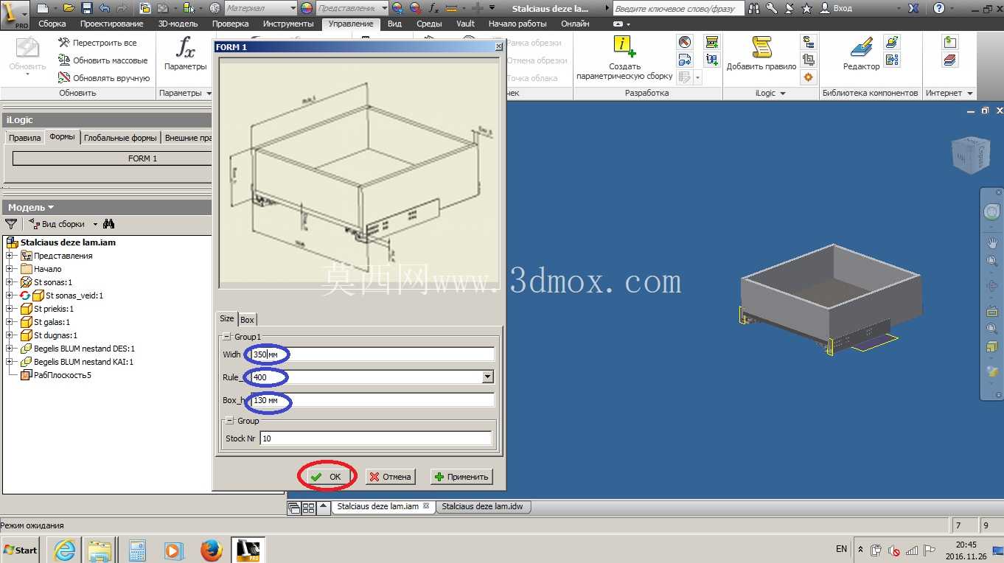Click the Widh input field with 350 мм
Image resolution: width=1004 pixels, height=563 pixels.
point(372,354)
